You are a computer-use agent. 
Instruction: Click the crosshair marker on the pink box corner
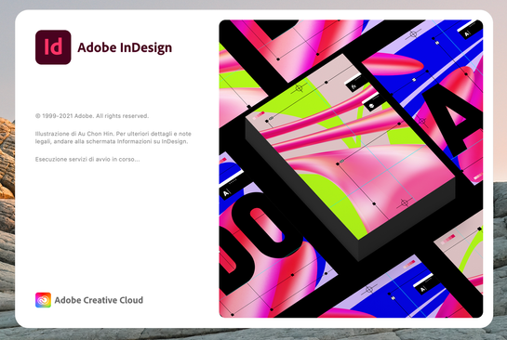(404, 203)
